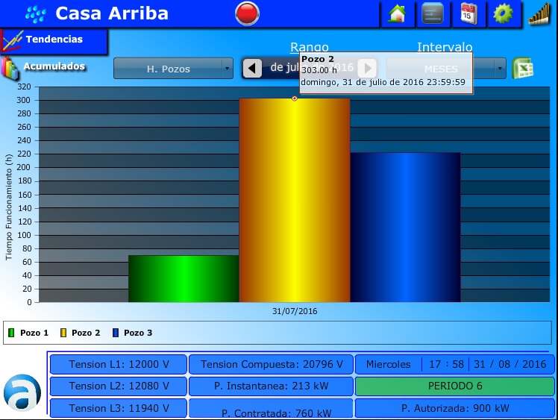The width and height of the screenshot is (558, 420).
Task: Click P. Contratada: 760 kW field
Action: point(272,409)
